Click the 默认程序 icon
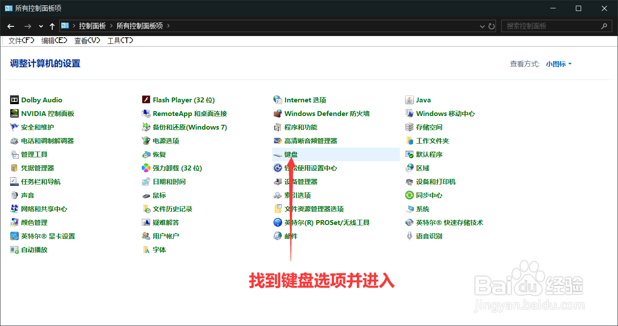This screenshot has width=618, height=326. (x=410, y=154)
